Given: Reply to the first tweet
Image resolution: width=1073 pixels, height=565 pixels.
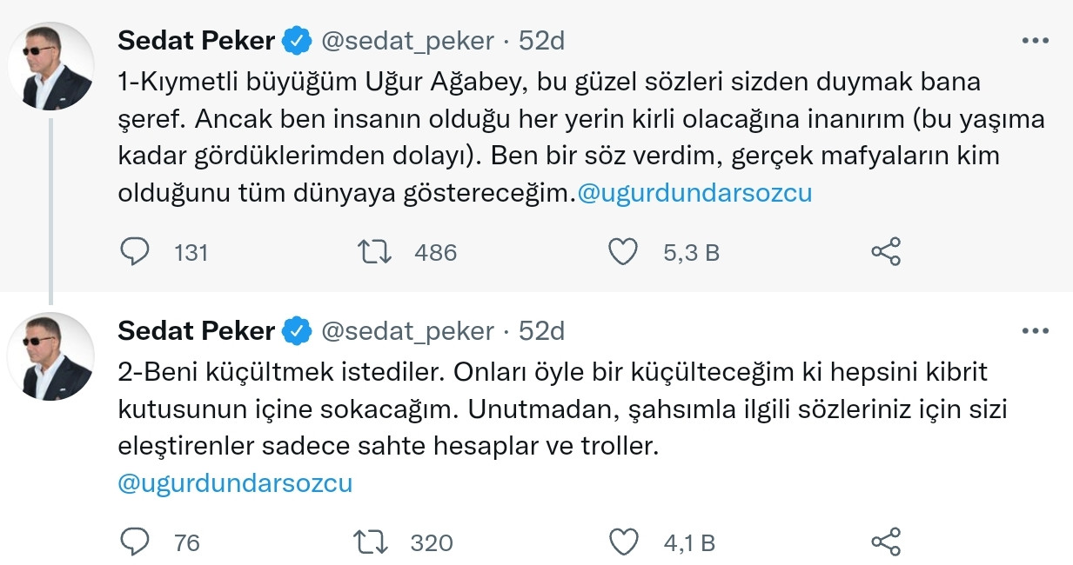Looking at the screenshot, I should [134, 252].
